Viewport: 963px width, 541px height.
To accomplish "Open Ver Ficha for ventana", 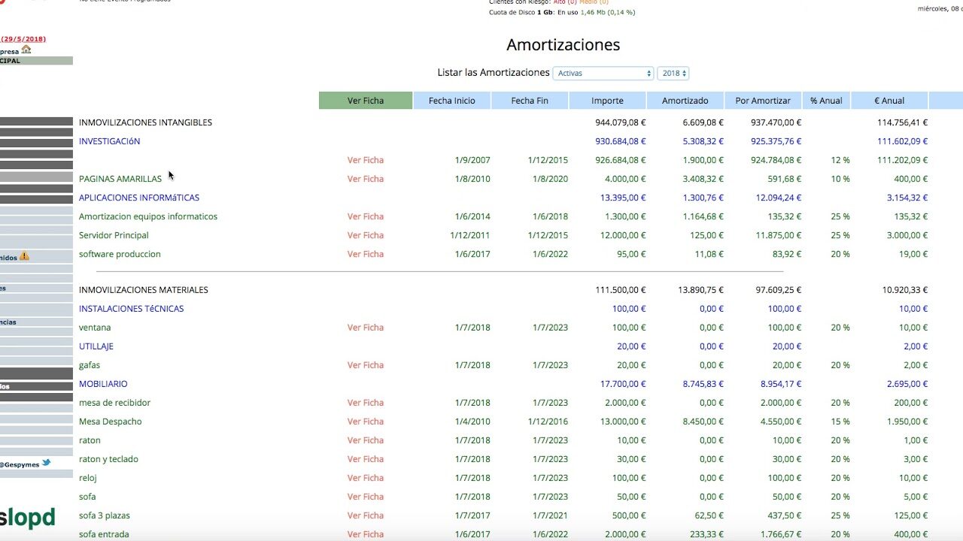I will [366, 328].
